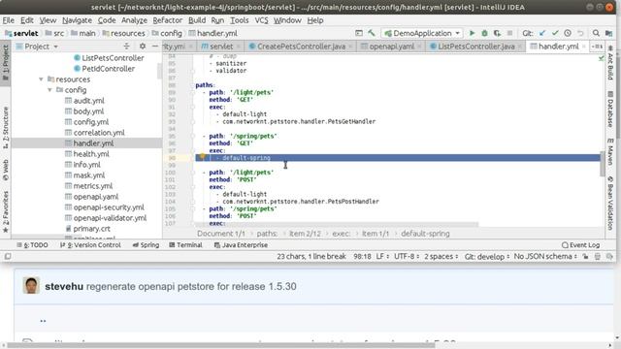Open Git: develop branch popup
This screenshot has height=349, width=621.
(487, 256)
